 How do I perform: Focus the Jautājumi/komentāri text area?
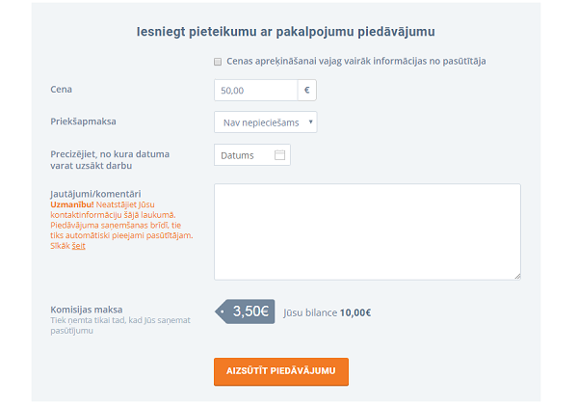click(x=366, y=231)
